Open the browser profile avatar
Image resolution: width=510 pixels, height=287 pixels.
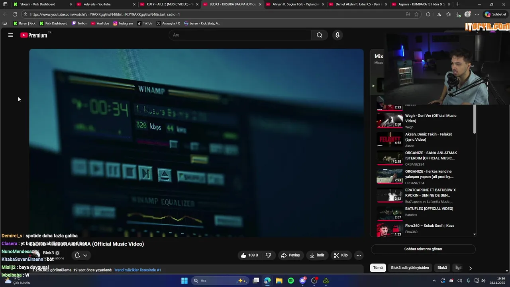468,14
